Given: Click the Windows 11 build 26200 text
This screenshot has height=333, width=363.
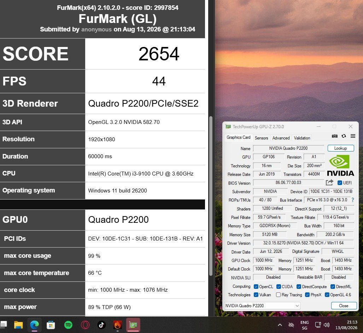Looking at the screenshot, I should [117, 191].
